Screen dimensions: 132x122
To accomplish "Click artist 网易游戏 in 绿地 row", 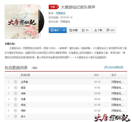I will pos(118,105).
